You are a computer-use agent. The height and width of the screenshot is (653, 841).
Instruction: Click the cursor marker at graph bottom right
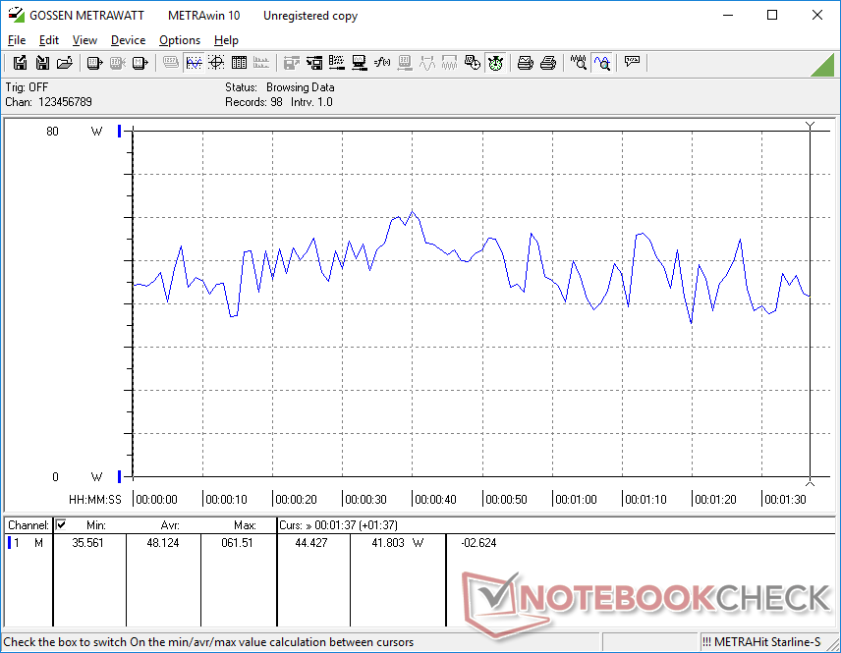pos(810,482)
